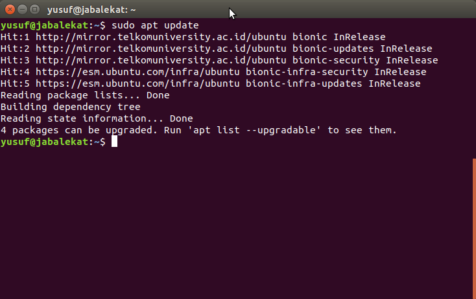Click the Hit:1 telkomuniversity bionic URL

click(x=161, y=37)
